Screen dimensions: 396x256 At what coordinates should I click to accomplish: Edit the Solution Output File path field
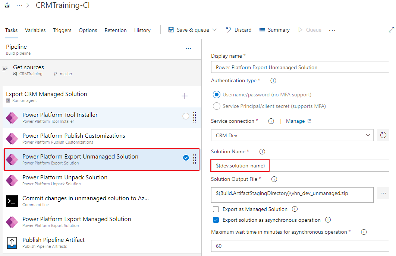coord(292,195)
